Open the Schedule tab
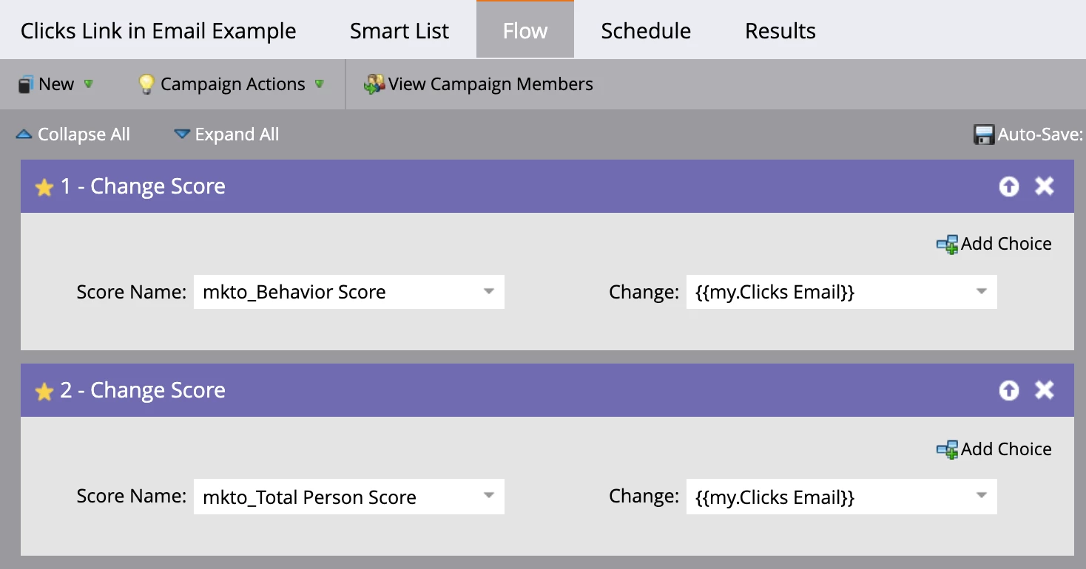This screenshot has width=1086, height=569. [646, 31]
